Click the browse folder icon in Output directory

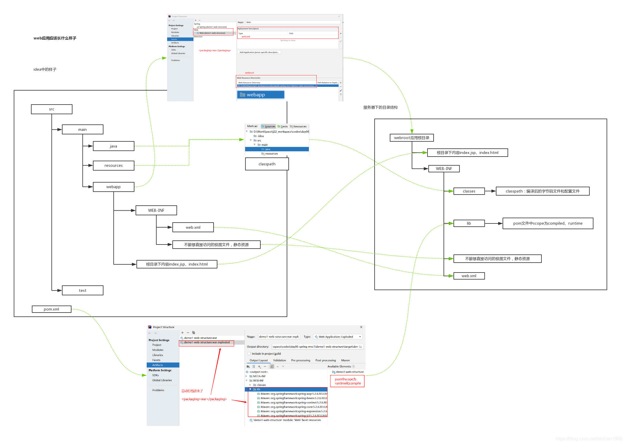pos(361,347)
